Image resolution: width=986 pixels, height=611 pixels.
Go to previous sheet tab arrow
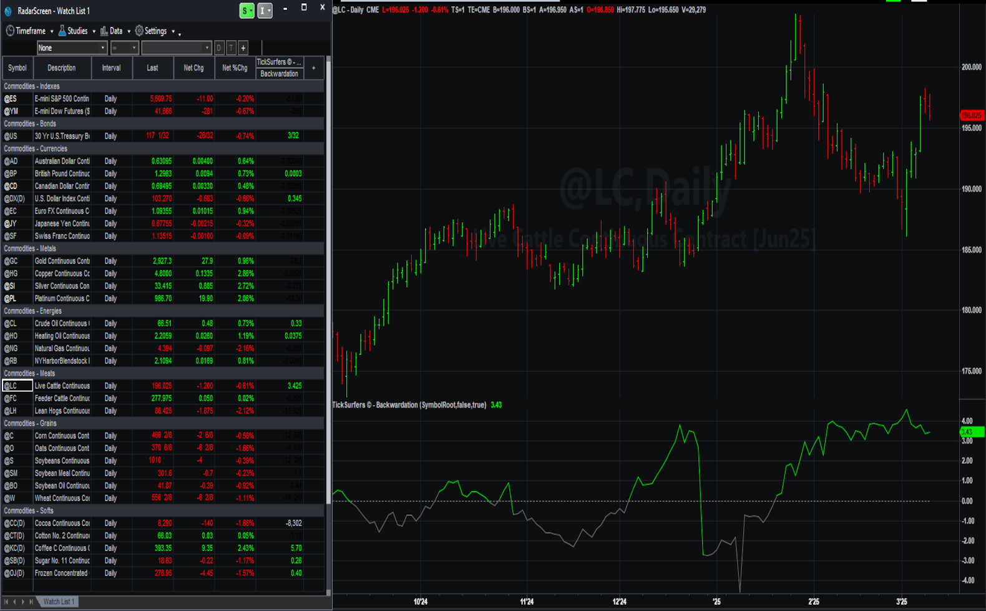pyautogui.click(x=15, y=602)
